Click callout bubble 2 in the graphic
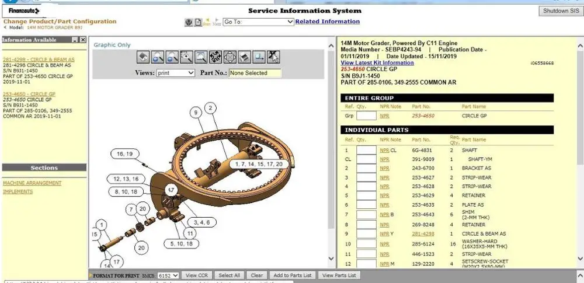 [x=210, y=109]
